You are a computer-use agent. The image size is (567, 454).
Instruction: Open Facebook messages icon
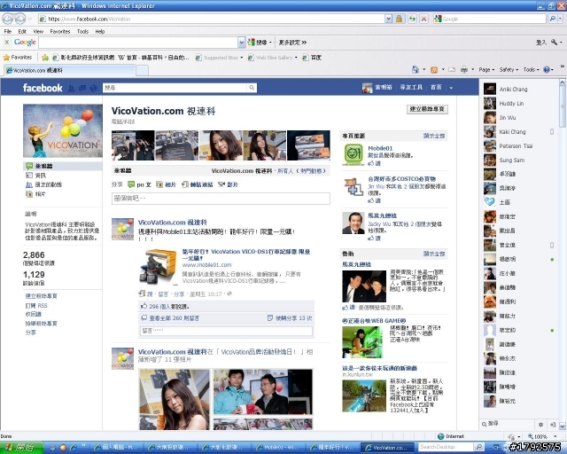(x=82, y=88)
